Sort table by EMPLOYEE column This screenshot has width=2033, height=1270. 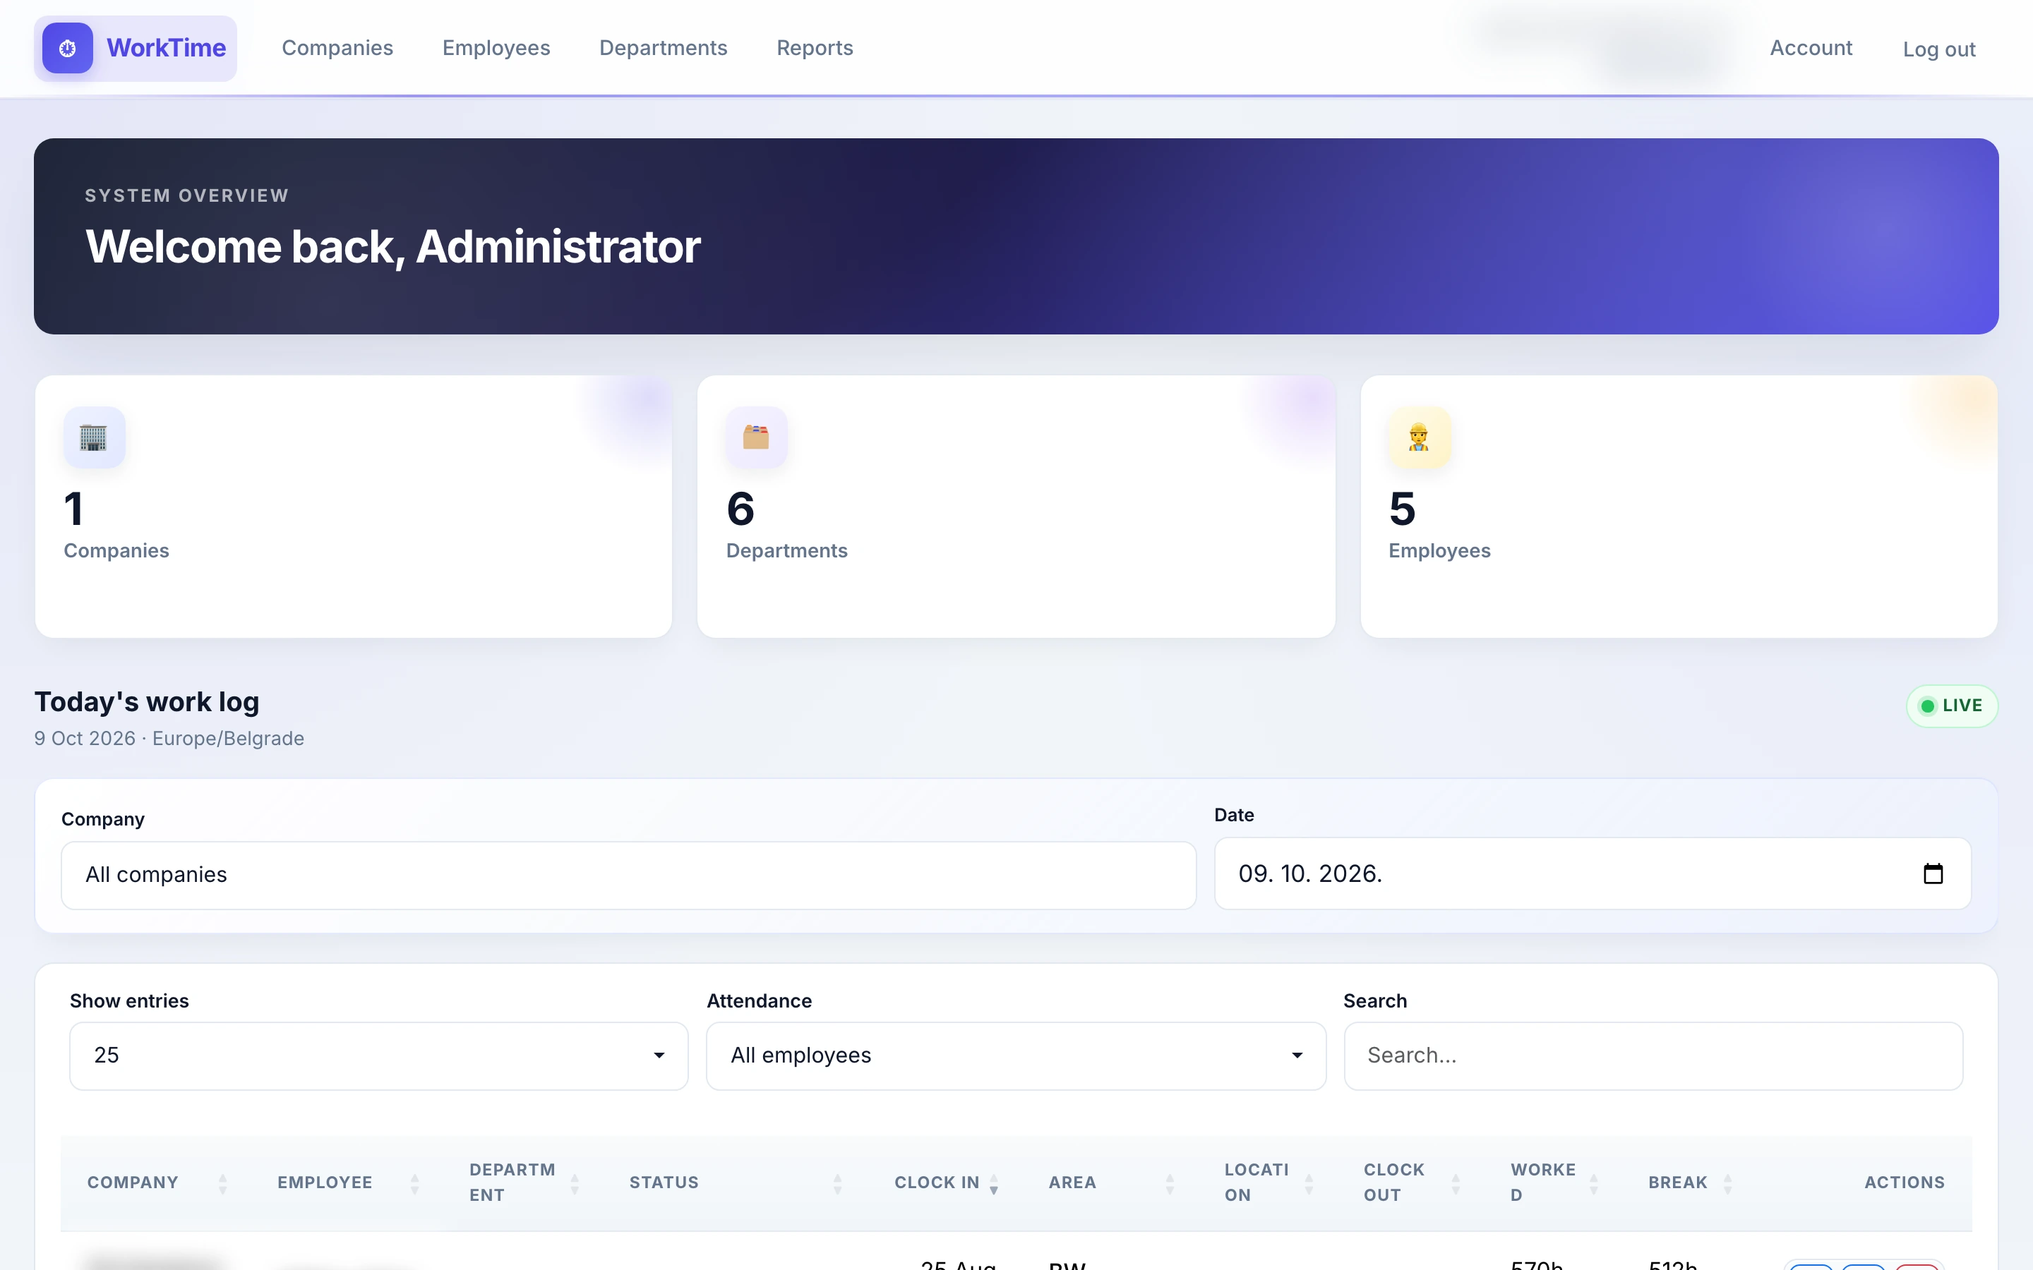coord(348,1183)
